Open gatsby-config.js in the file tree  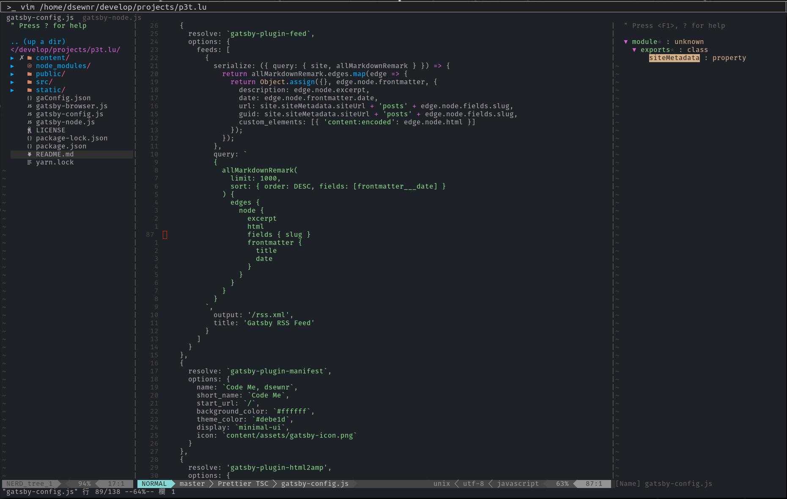click(69, 114)
